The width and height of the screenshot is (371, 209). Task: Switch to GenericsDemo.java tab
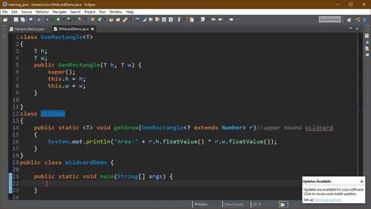click(27, 29)
